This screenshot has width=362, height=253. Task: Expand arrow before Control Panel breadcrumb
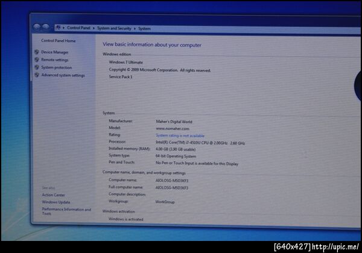tap(63, 28)
